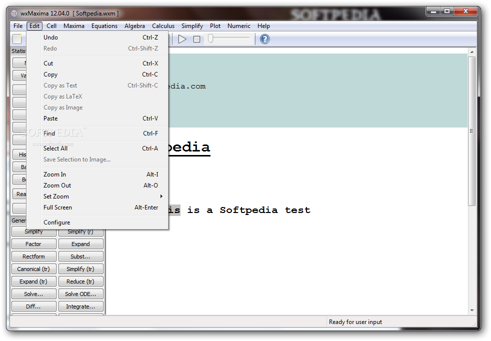
Task: Choose Cut from the Edit menu
Action: coord(97,63)
